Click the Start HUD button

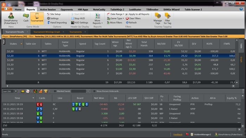coord(78,14)
